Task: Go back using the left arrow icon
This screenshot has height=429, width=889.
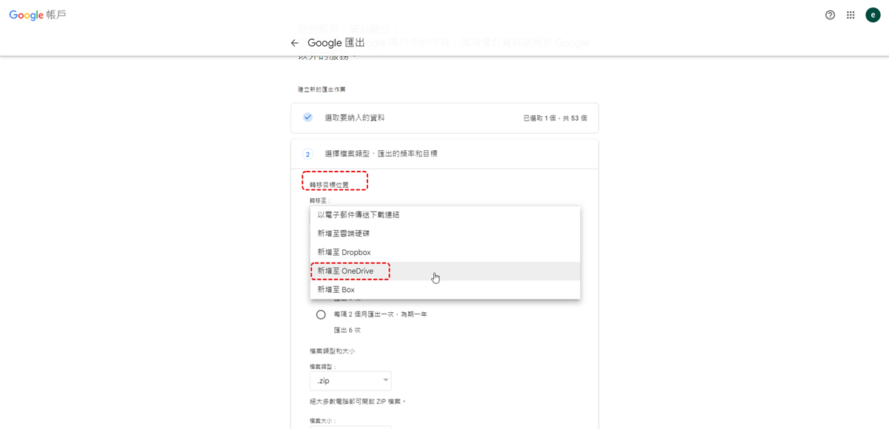Action: point(295,43)
